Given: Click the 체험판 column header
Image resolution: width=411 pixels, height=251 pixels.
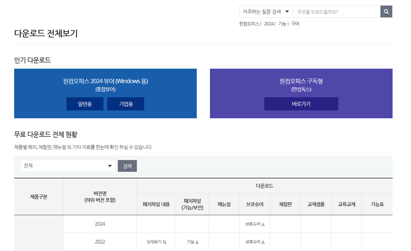Looking at the screenshot, I should tap(285, 204).
